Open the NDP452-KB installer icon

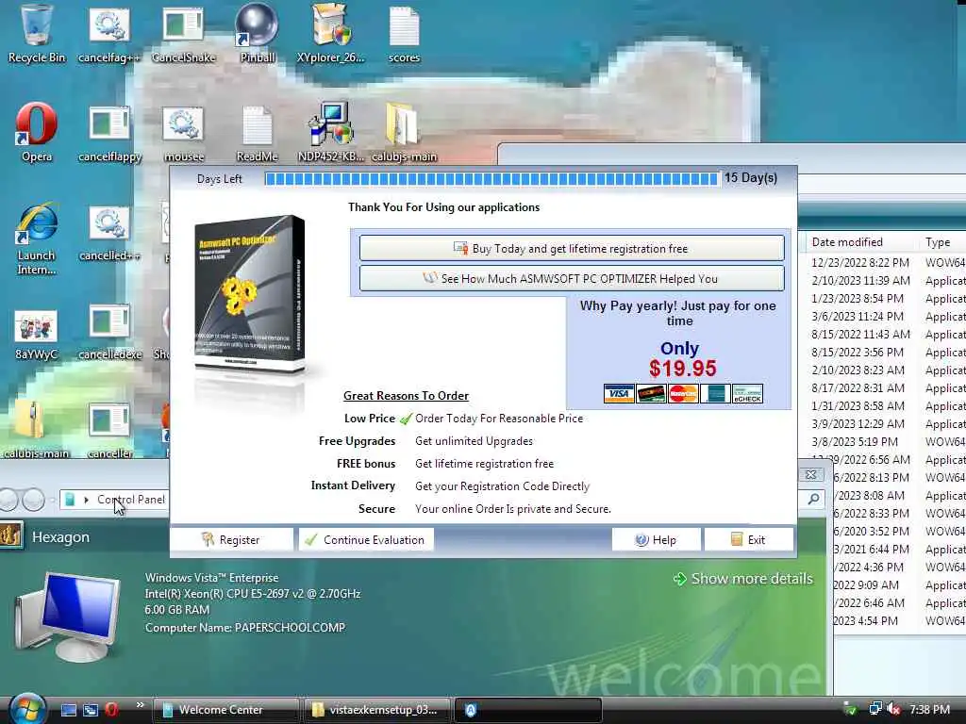click(331, 132)
